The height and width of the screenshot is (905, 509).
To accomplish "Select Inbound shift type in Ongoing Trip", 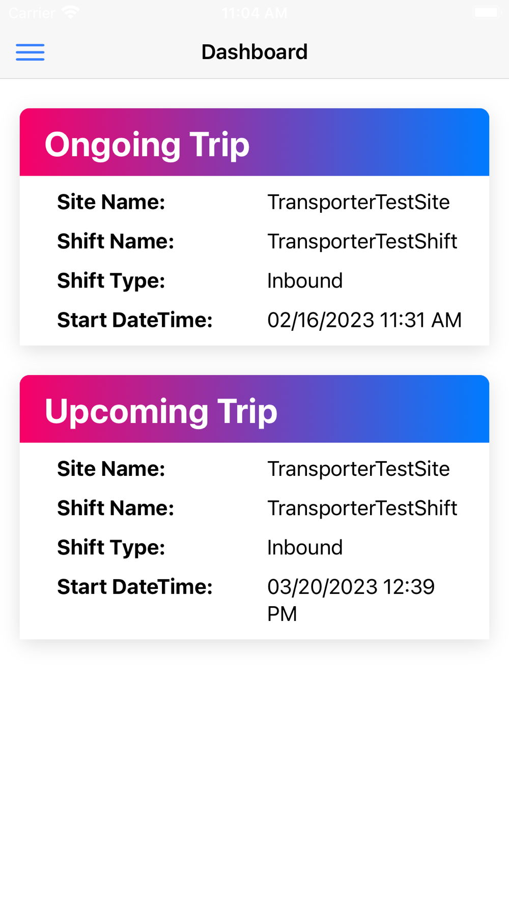I will click(305, 280).
